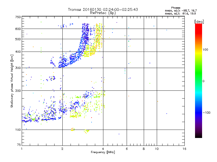Click the 'Stationary phase Virtual Height [km]' axis label

(12, 81)
